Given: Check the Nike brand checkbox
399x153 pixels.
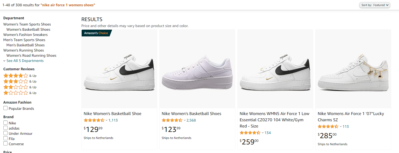Looking at the screenshot, I should coord(5,123).
